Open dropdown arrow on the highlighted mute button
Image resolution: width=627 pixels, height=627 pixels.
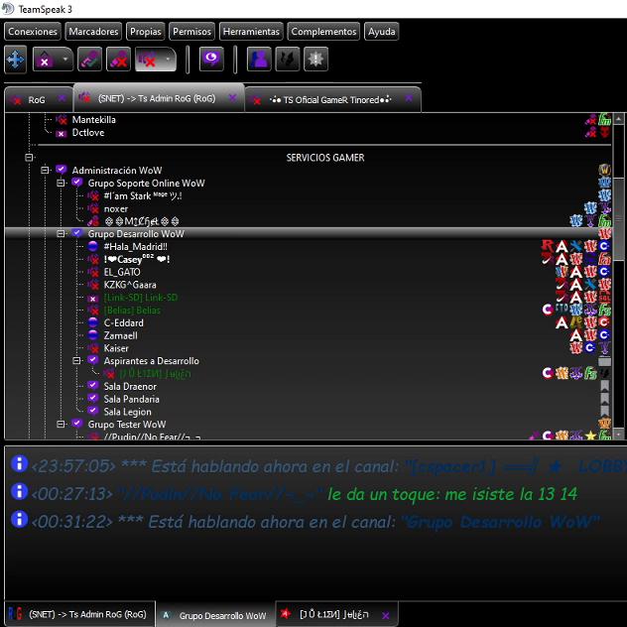point(169,60)
